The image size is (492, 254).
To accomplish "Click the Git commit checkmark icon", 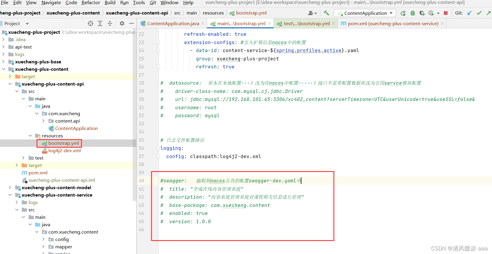I will (x=479, y=13).
